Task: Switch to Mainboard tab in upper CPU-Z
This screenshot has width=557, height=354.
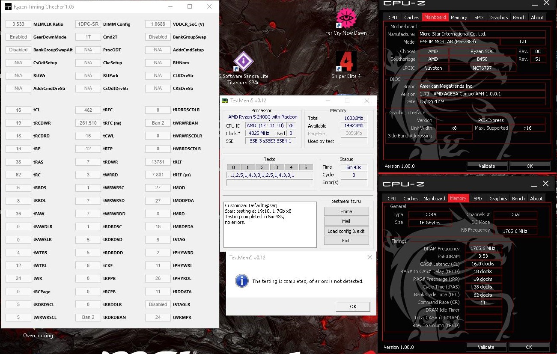Action: pyautogui.click(x=435, y=17)
